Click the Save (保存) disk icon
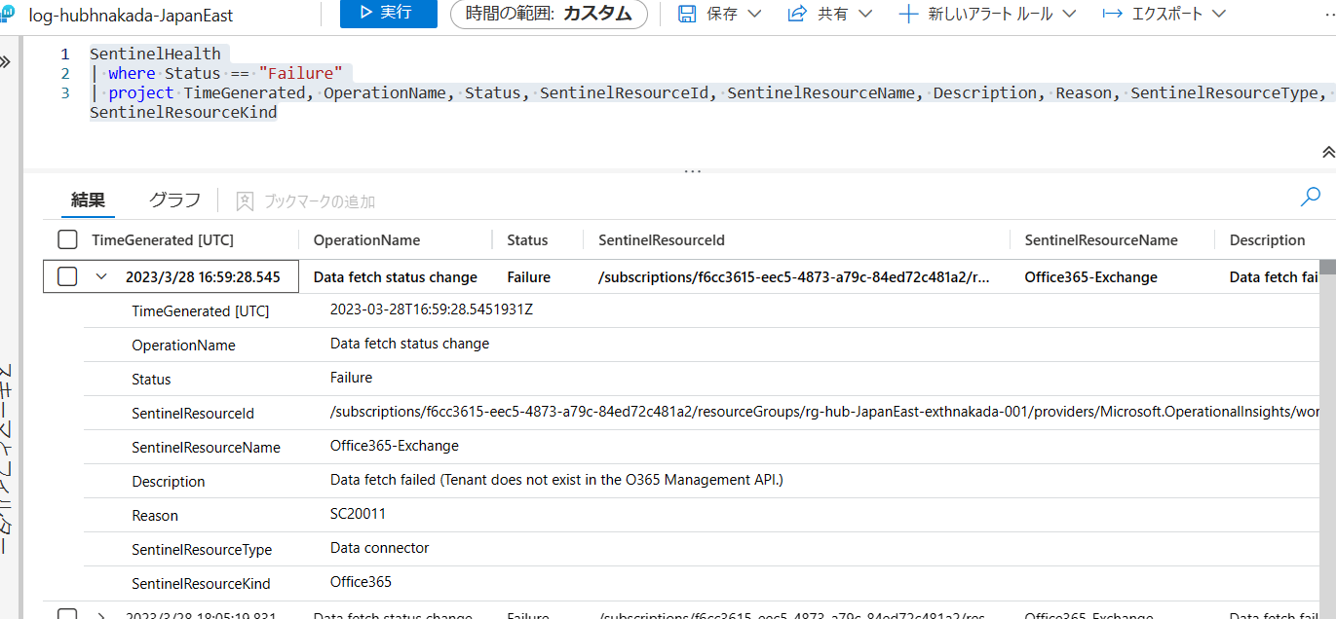Image resolution: width=1336 pixels, height=619 pixels. click(687, 14)
